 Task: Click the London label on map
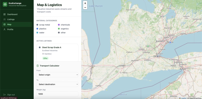(x=122, y=66)
